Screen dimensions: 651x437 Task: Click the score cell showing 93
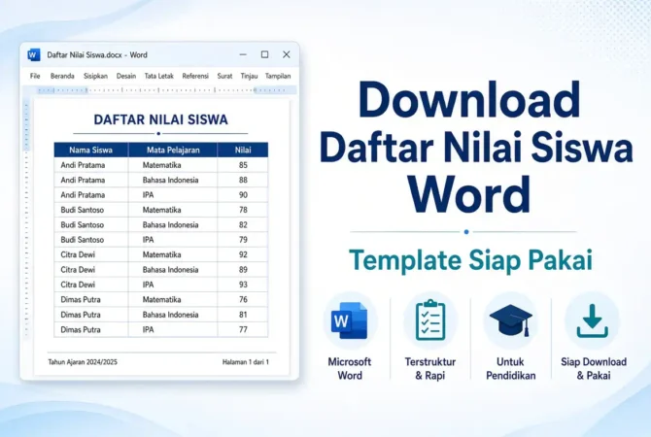243,285
